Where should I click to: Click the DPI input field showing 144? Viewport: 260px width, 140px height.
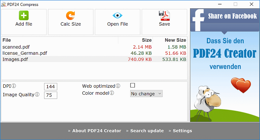(x=51, y=86)
